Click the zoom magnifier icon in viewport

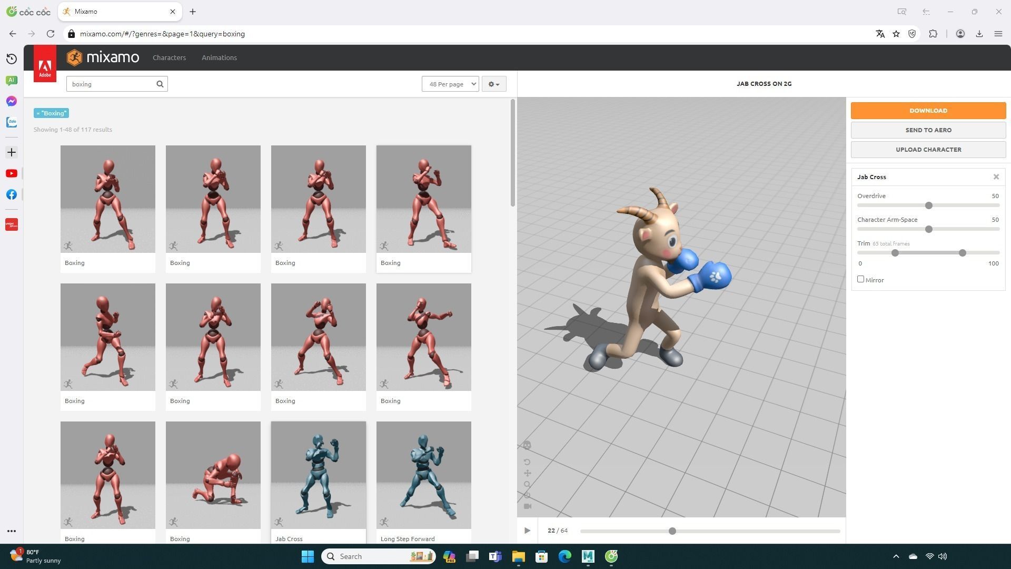(x=527, y=485)
